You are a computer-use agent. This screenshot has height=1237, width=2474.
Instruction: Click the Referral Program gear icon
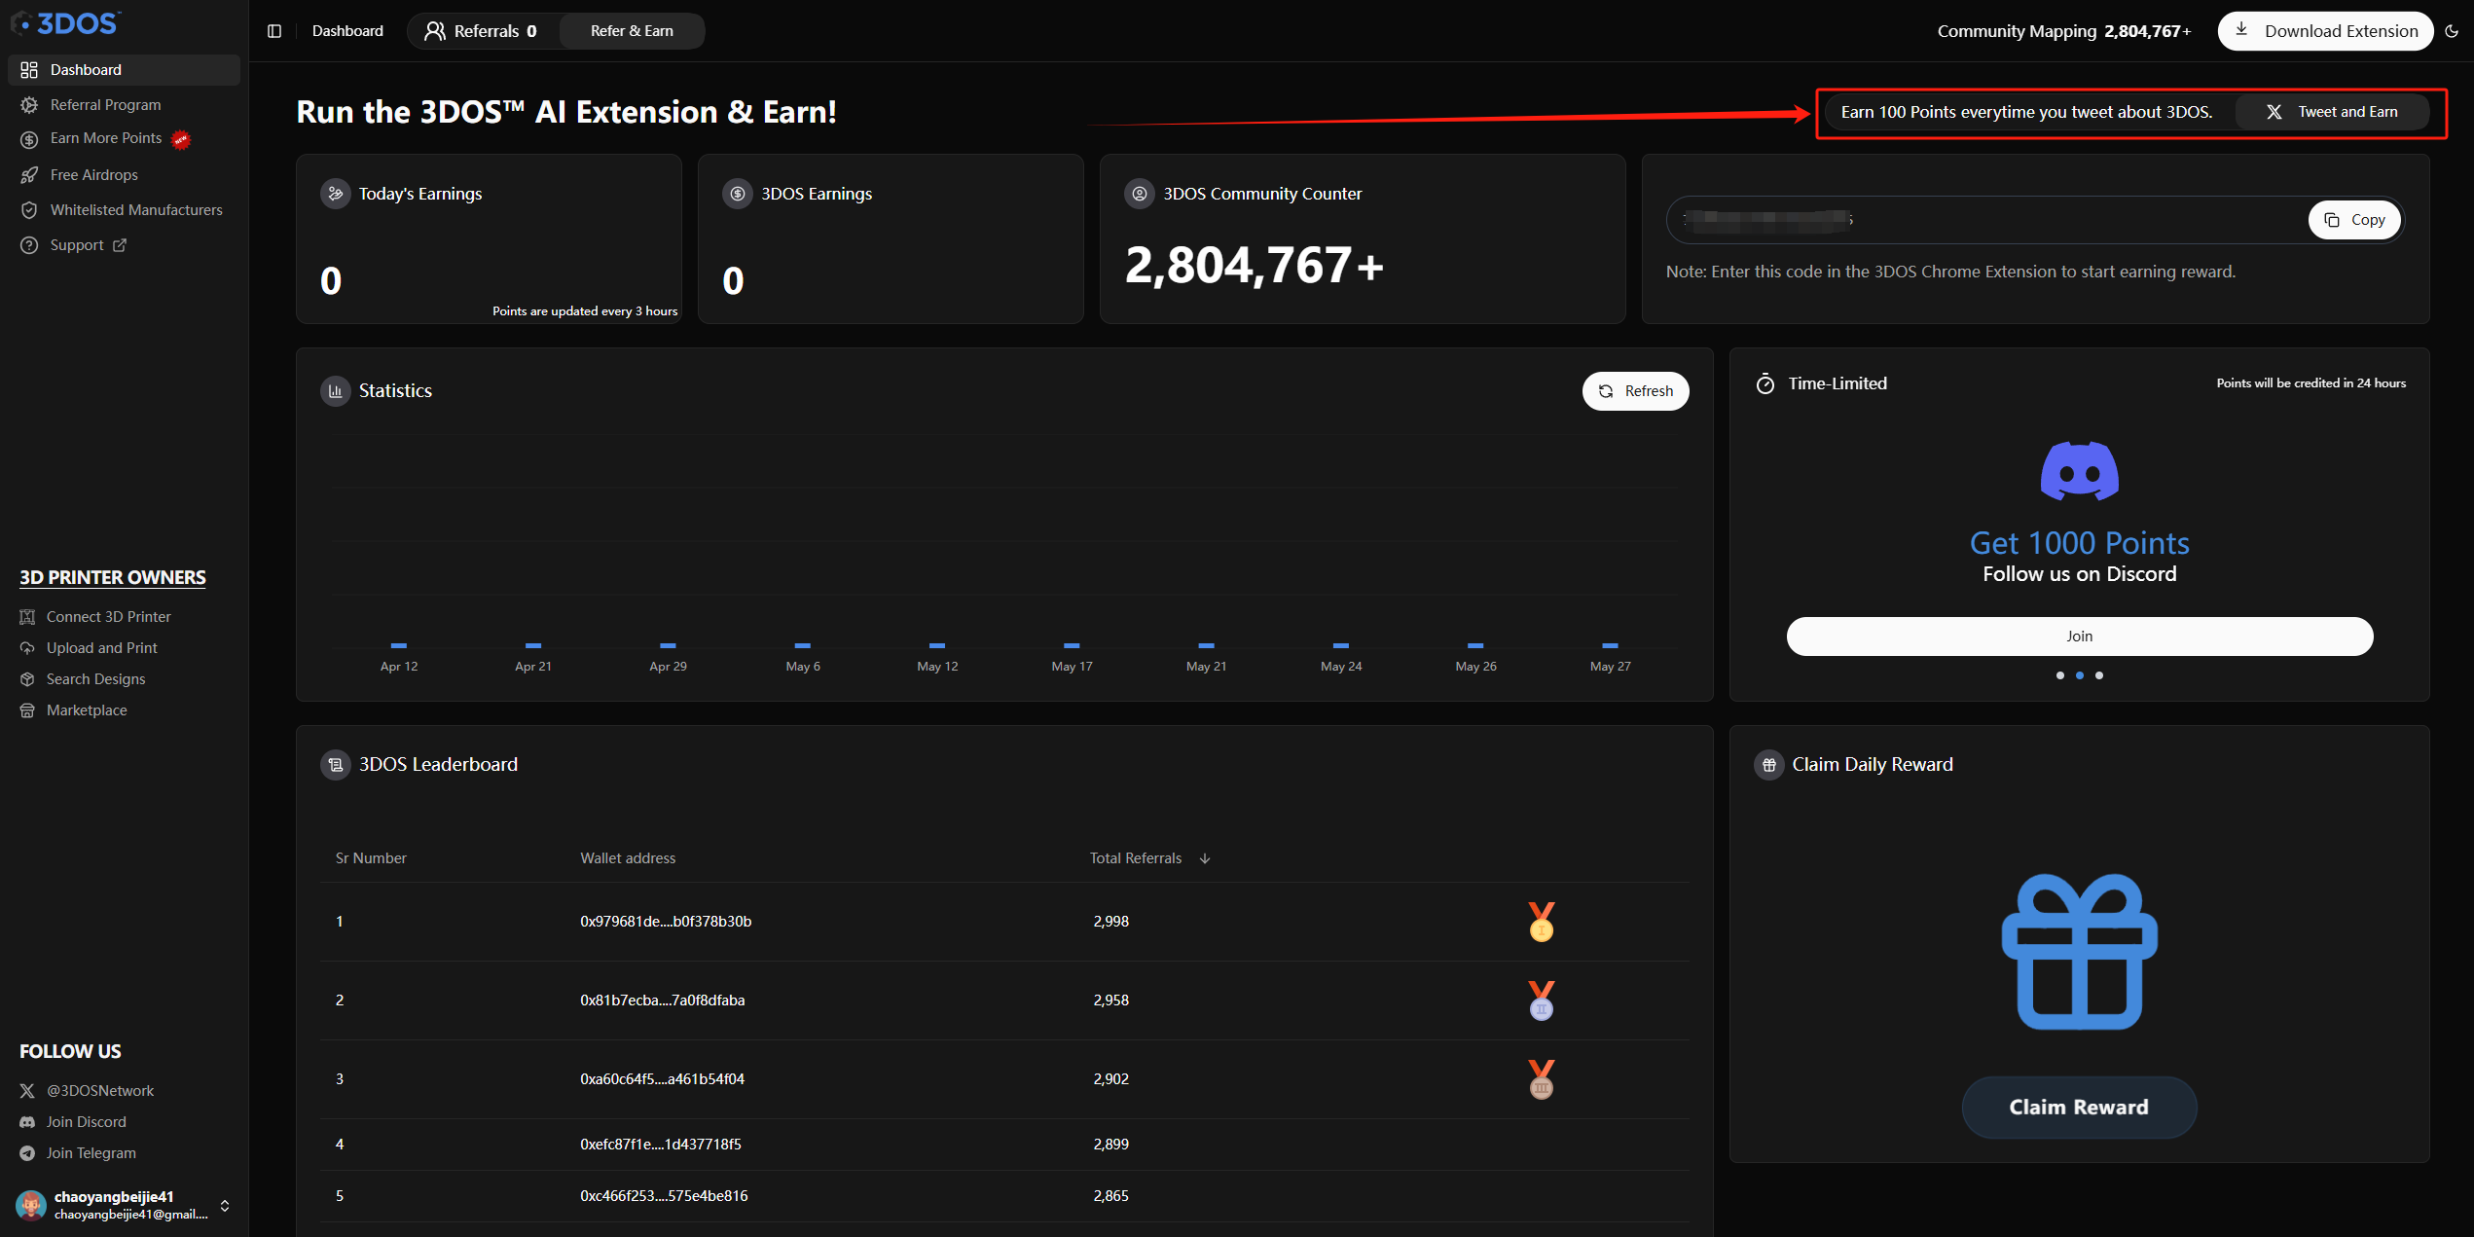[29, 105]
